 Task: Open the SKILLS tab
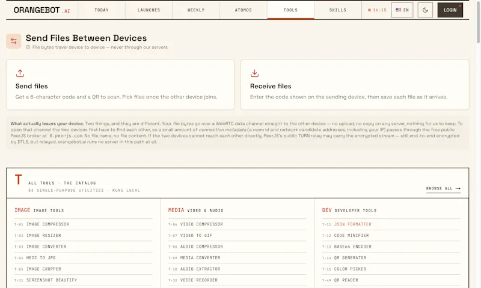tap(338, 10)
